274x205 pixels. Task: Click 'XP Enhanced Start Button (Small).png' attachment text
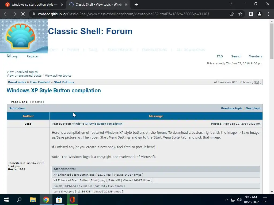tap(79, 180)
